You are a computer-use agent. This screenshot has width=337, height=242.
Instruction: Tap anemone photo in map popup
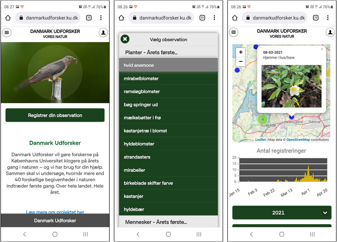(x=291, y=86)
